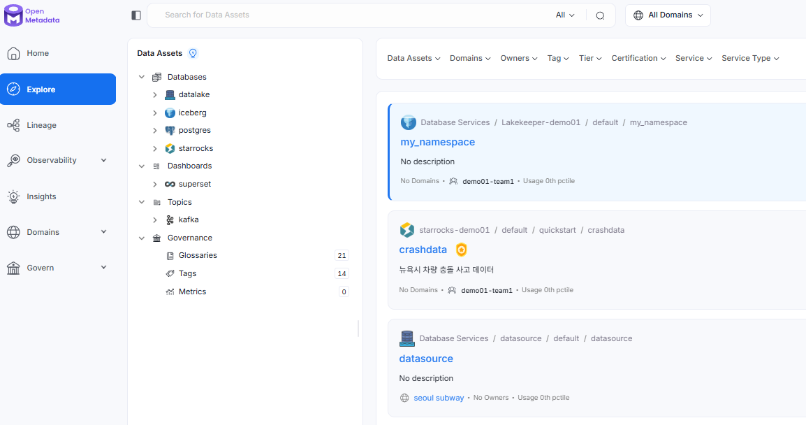The width and height of the screenshot is (806, 425).
Task: Open the Service Type filter dropdown
Action: (750, 58)
